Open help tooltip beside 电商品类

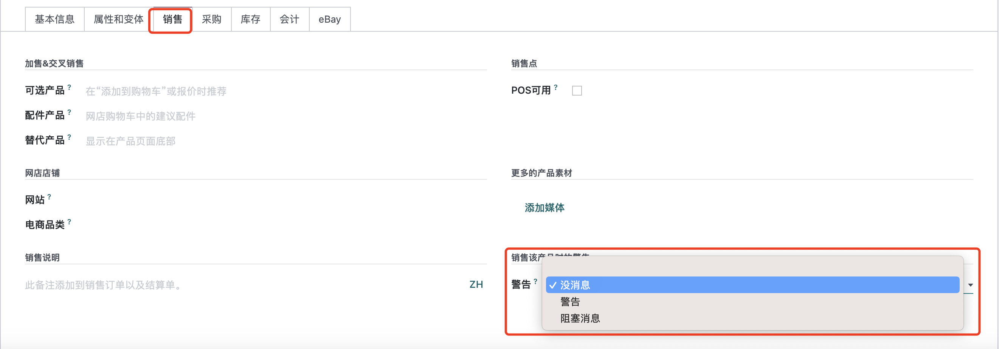pyautogui.click(x=69, y=222)
